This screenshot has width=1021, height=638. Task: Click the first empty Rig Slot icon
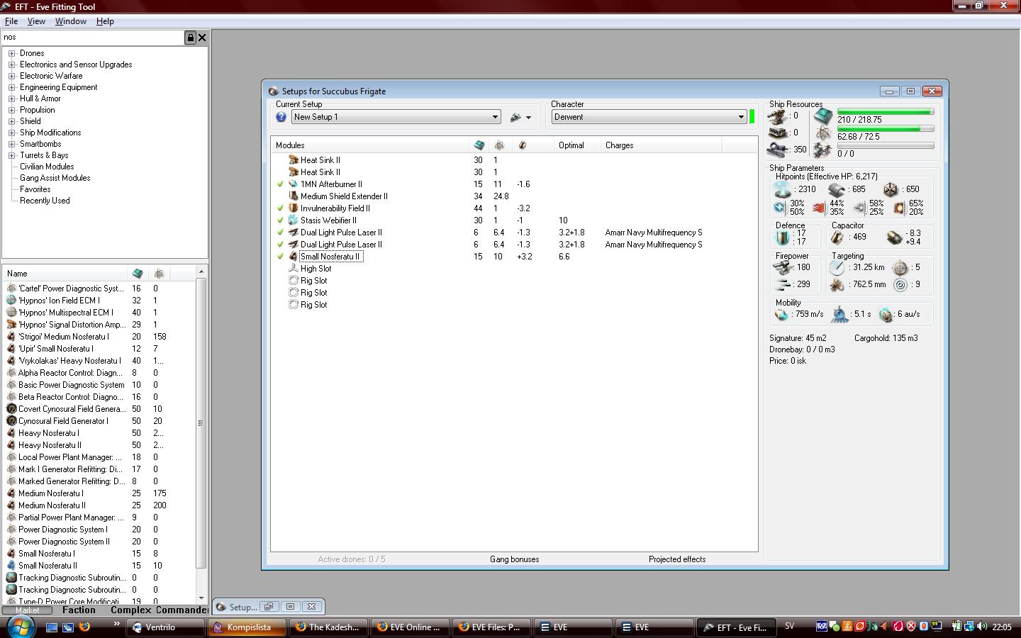pyautogui.click(x=293, y=281)
